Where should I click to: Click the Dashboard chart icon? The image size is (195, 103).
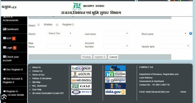(5, 29)
